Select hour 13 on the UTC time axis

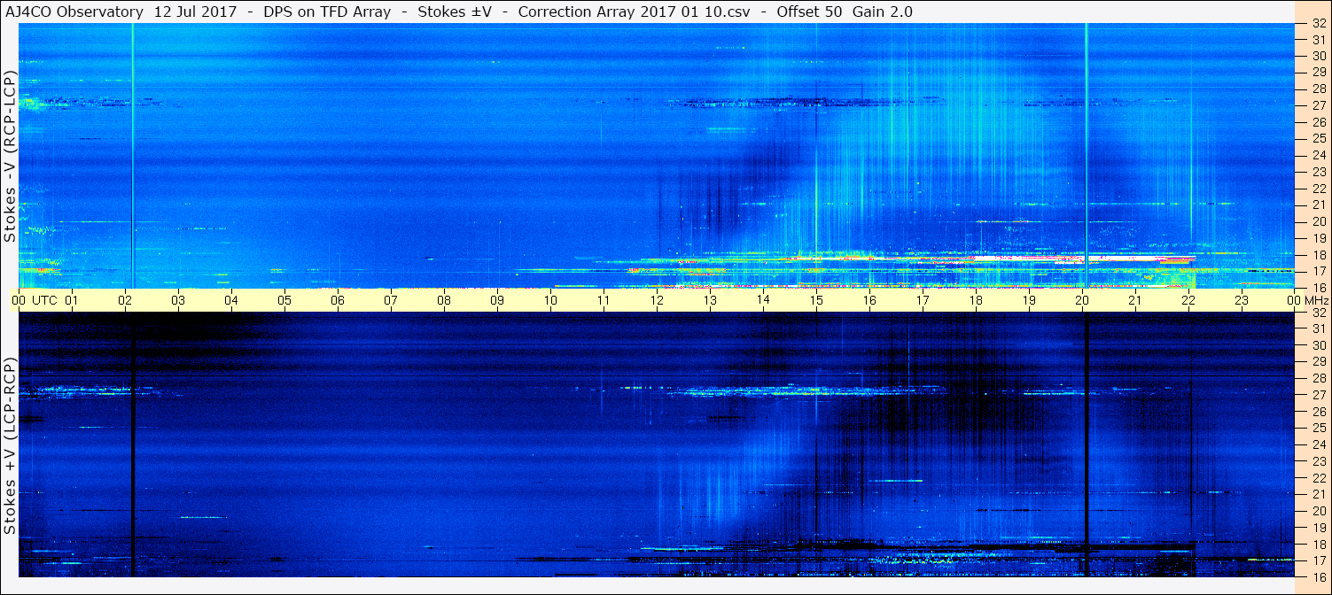[710, 300]
